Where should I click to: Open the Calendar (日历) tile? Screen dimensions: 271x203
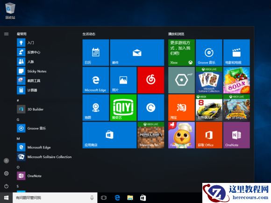(x=96, y=52)
